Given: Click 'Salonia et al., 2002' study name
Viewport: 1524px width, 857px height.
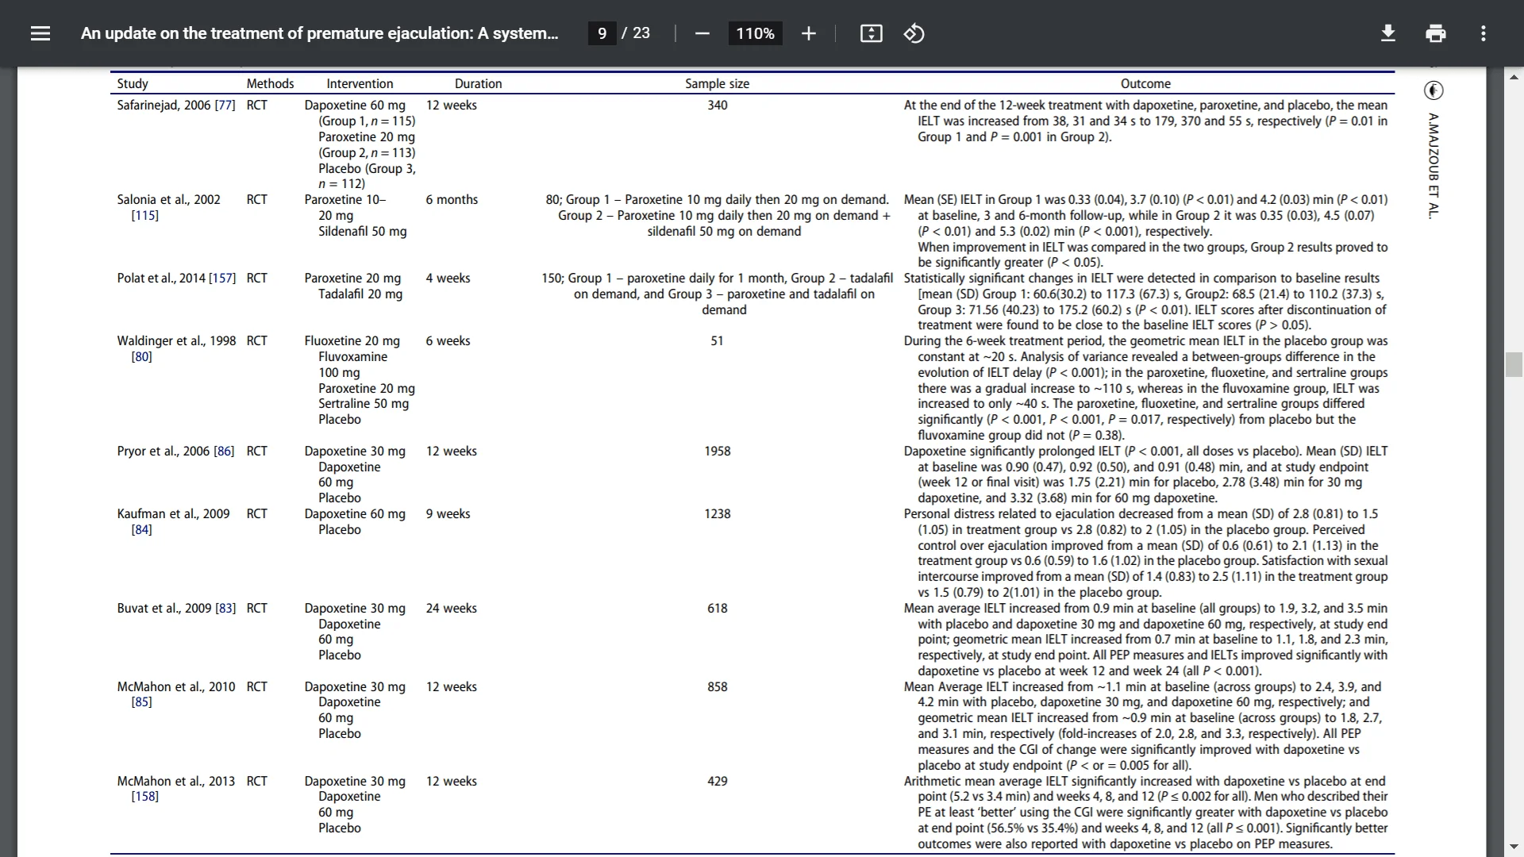Looking at the screenshot, I should [x=168, y=200].
